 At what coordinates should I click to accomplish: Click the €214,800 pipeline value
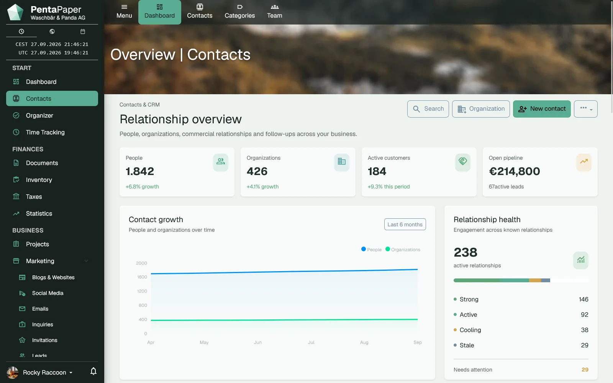click(515, 171)
